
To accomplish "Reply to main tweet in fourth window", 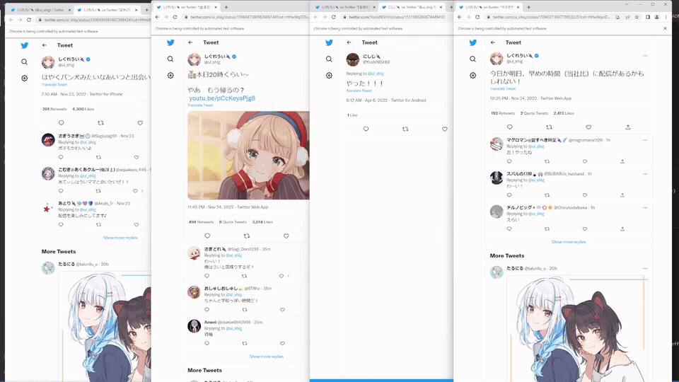I will click(x=509, y=127).
